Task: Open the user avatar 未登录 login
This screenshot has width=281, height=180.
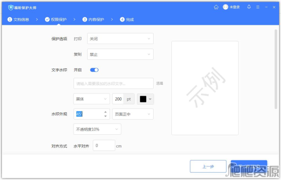Action: point(231,7)
